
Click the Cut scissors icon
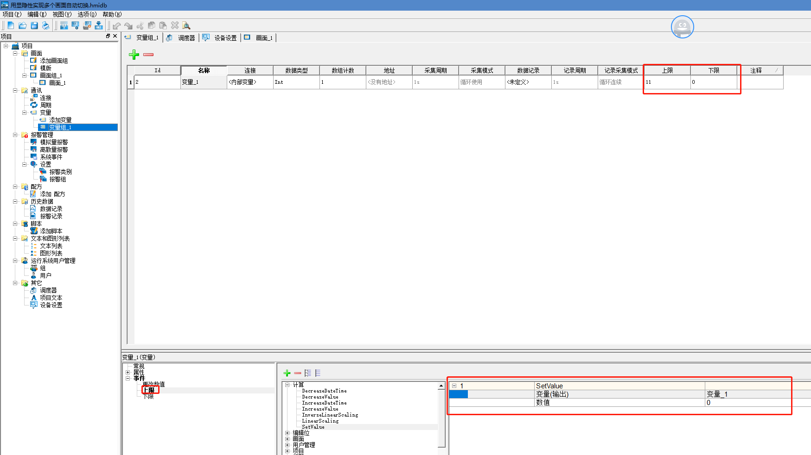coord(140,25)
